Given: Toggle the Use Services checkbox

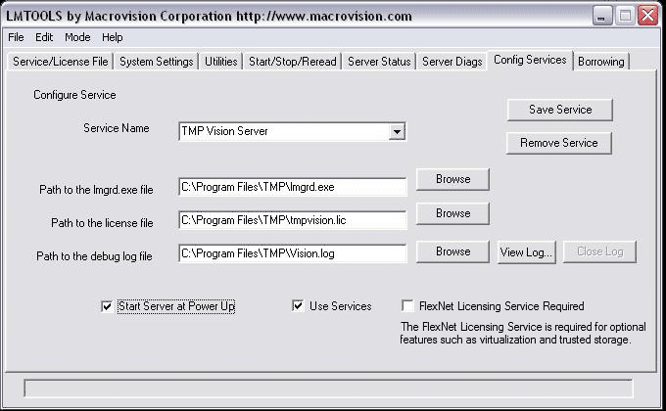Looking at the screenshot, I should coord(298,306).
